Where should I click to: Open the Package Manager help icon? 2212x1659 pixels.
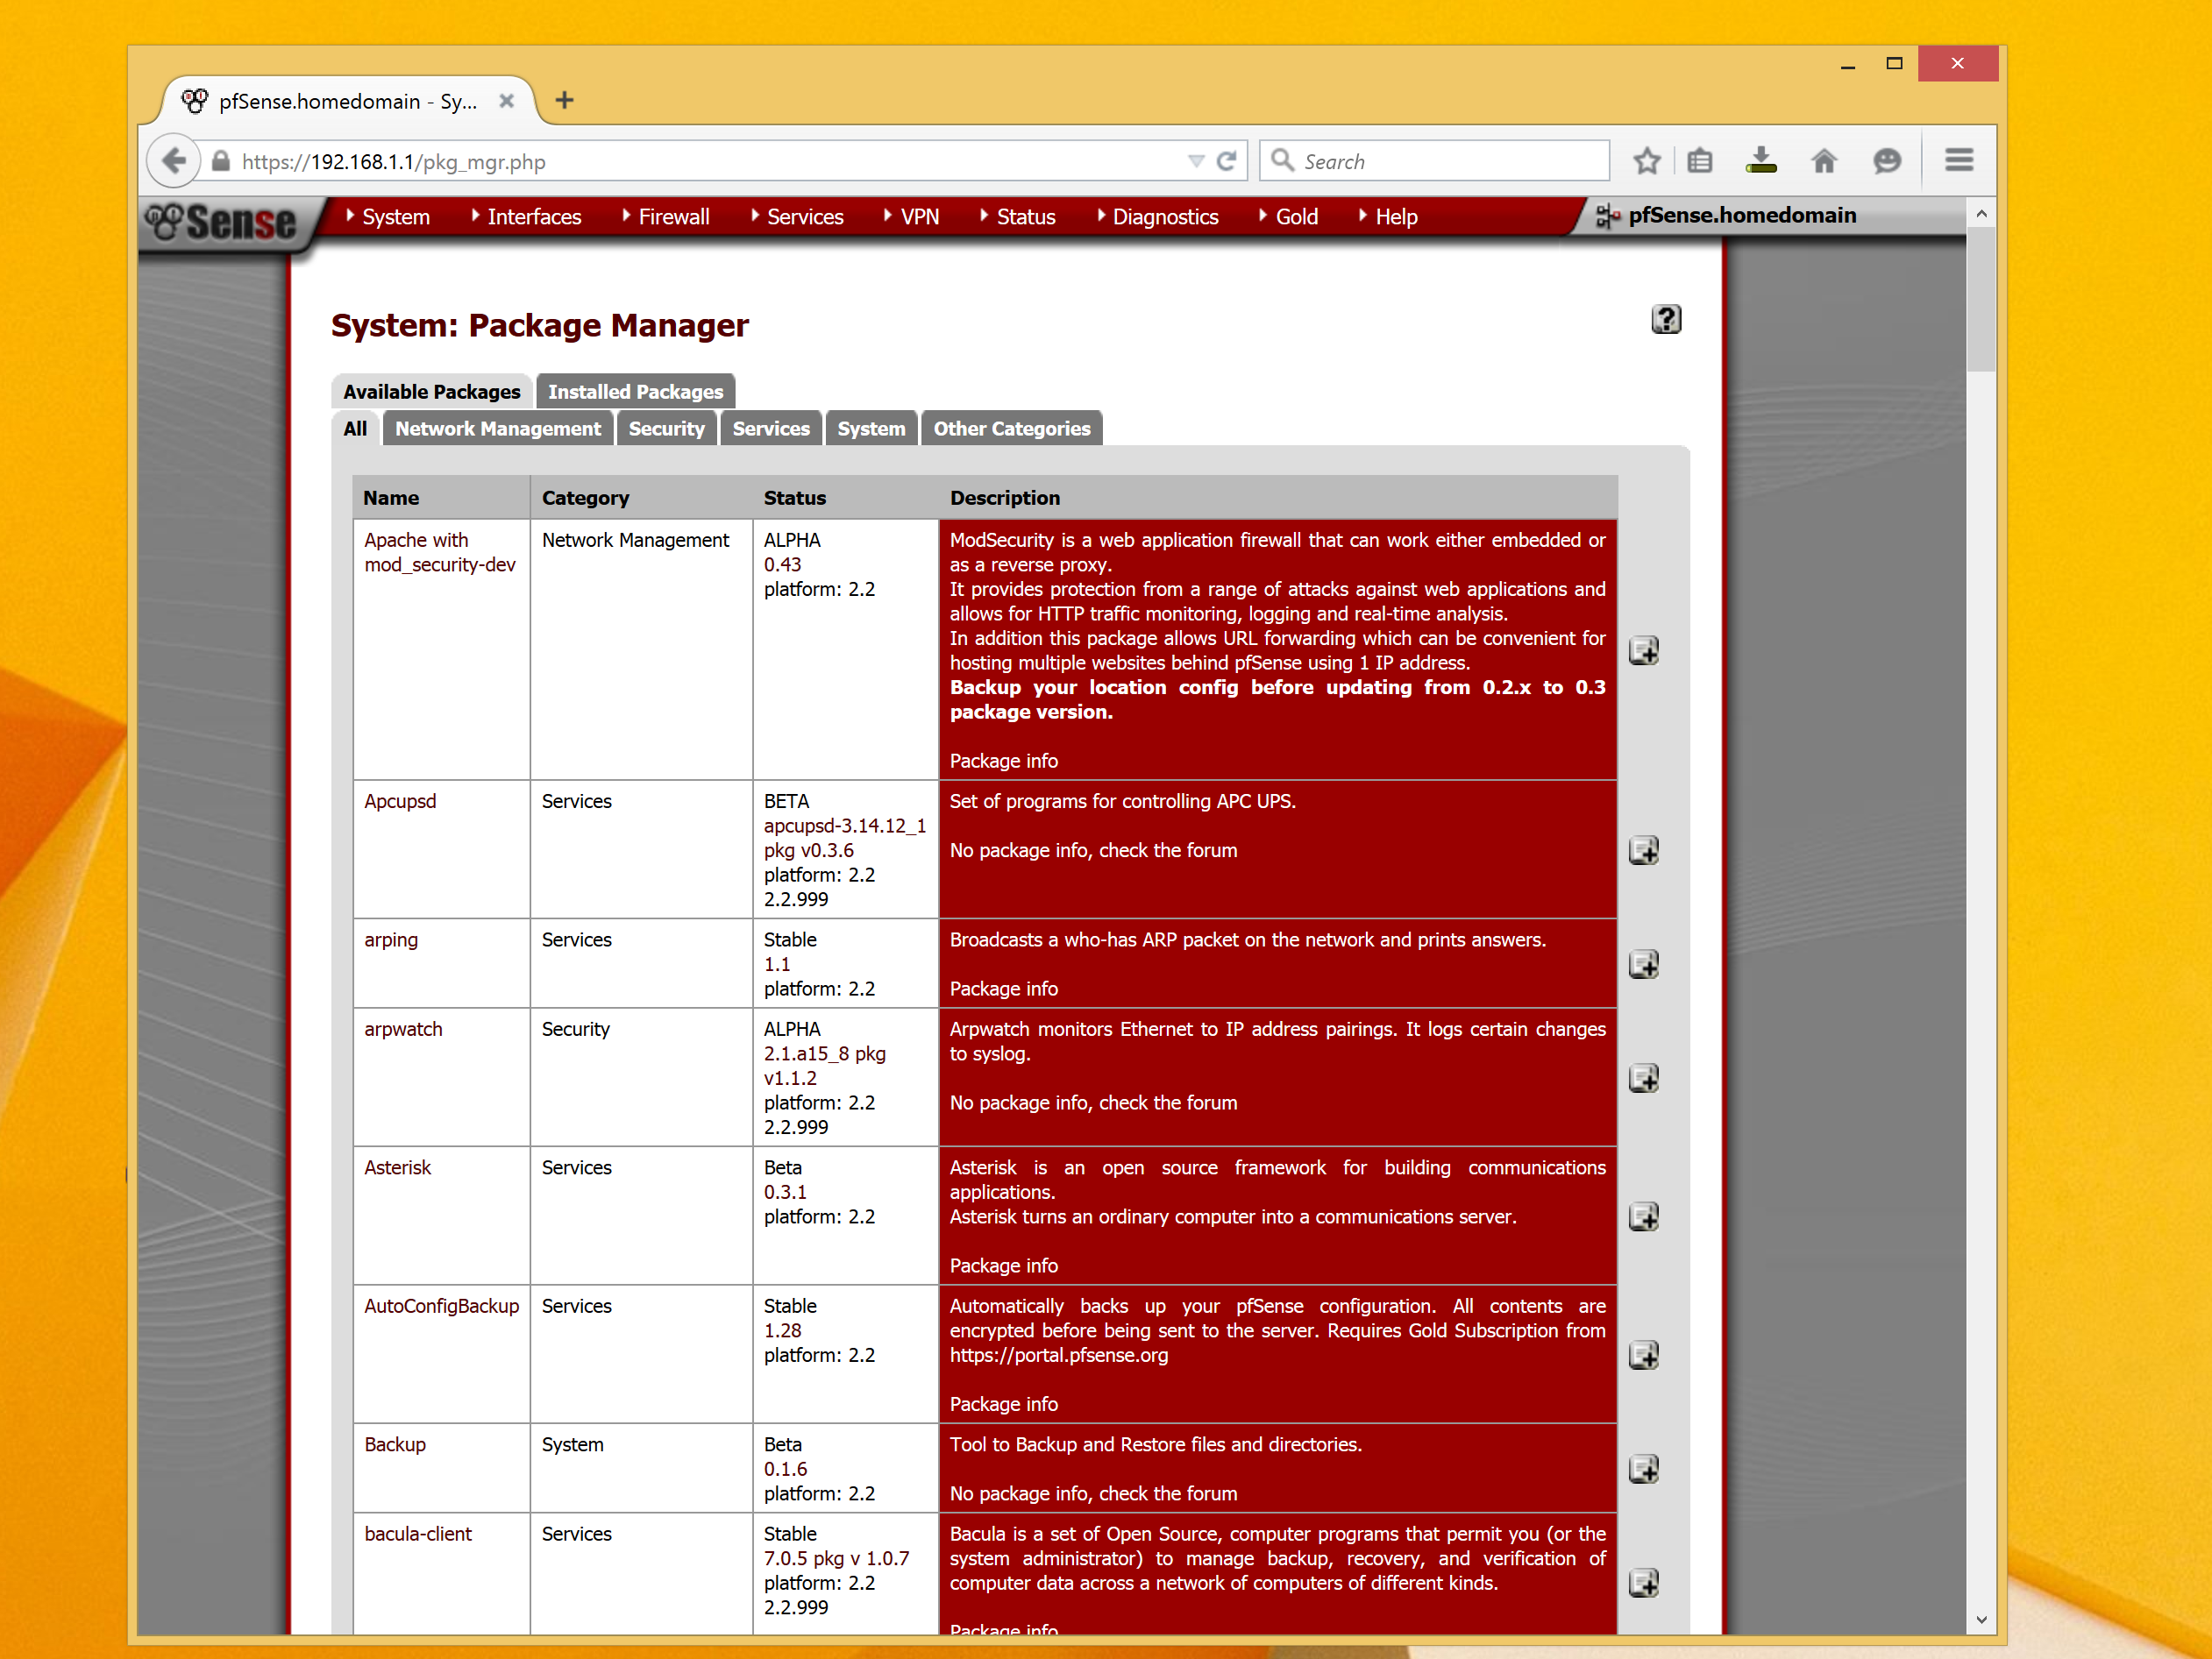click(1665, 320)
